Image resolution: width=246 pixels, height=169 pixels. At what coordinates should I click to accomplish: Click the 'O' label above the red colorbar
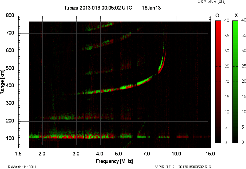click(x=217, y=15)
